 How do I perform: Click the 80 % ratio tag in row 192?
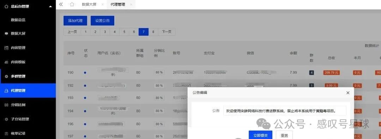[x=159, y=86]
